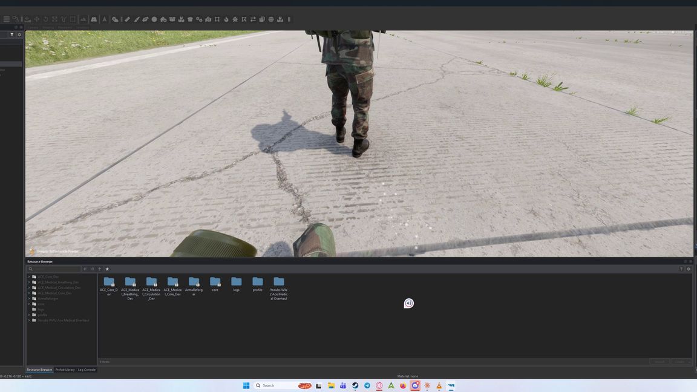Open Resource Browser settings gear
This screenshot has height=392, width=697.
689,269
